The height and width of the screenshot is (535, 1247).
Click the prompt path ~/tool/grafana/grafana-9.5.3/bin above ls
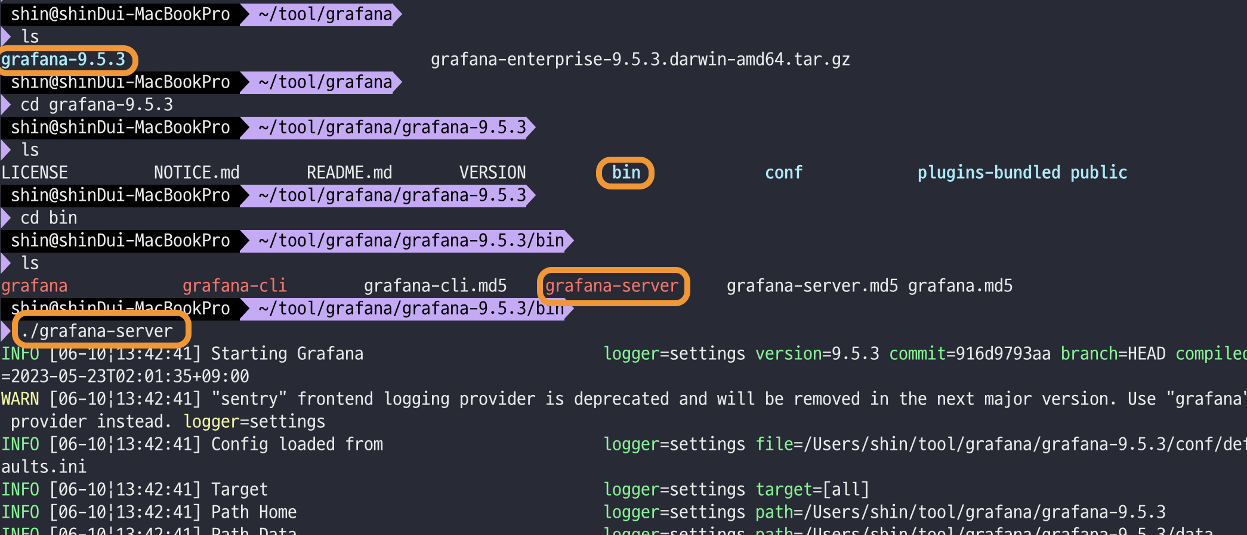[411, 241]
